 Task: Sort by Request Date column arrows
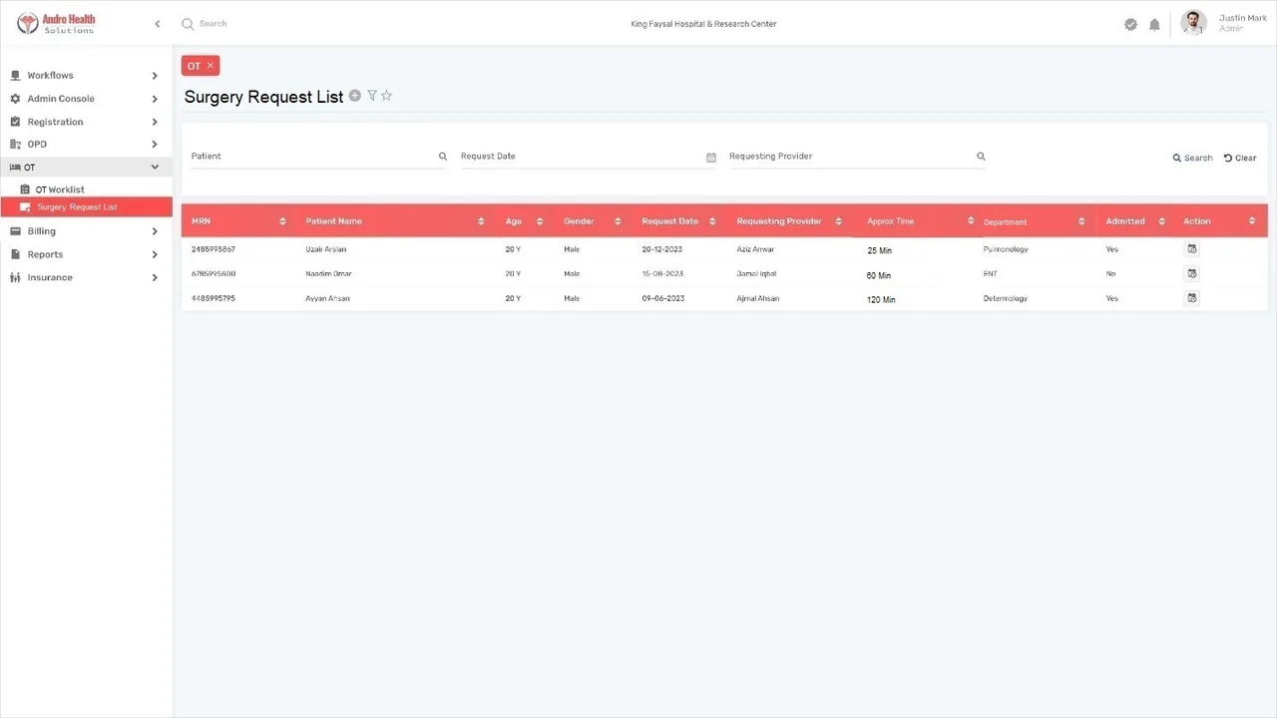coord(712,221)
